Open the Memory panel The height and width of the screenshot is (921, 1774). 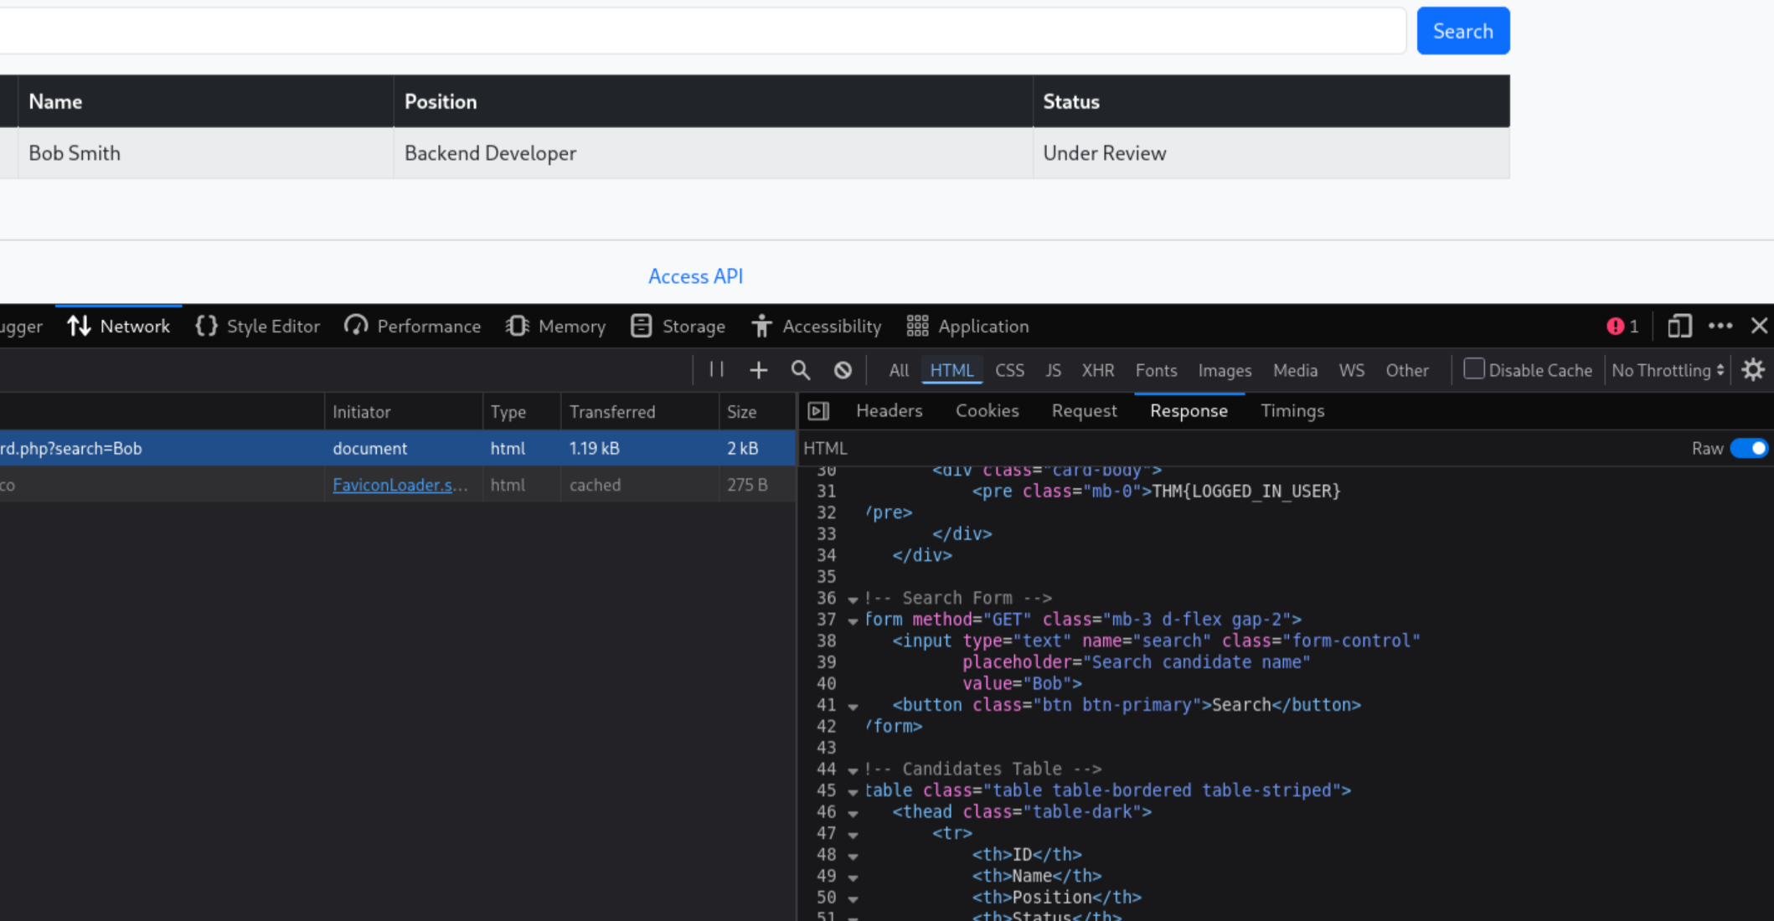[x=555, y=327]
